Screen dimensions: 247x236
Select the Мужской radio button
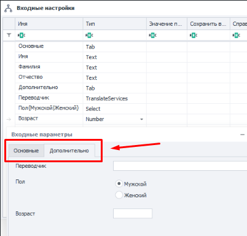coord(119,184)
